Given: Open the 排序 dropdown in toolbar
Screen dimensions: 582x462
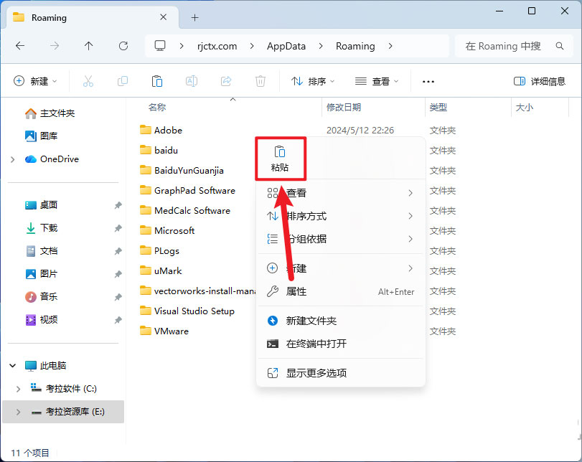Looking at the screenshot, I should 313,81.
